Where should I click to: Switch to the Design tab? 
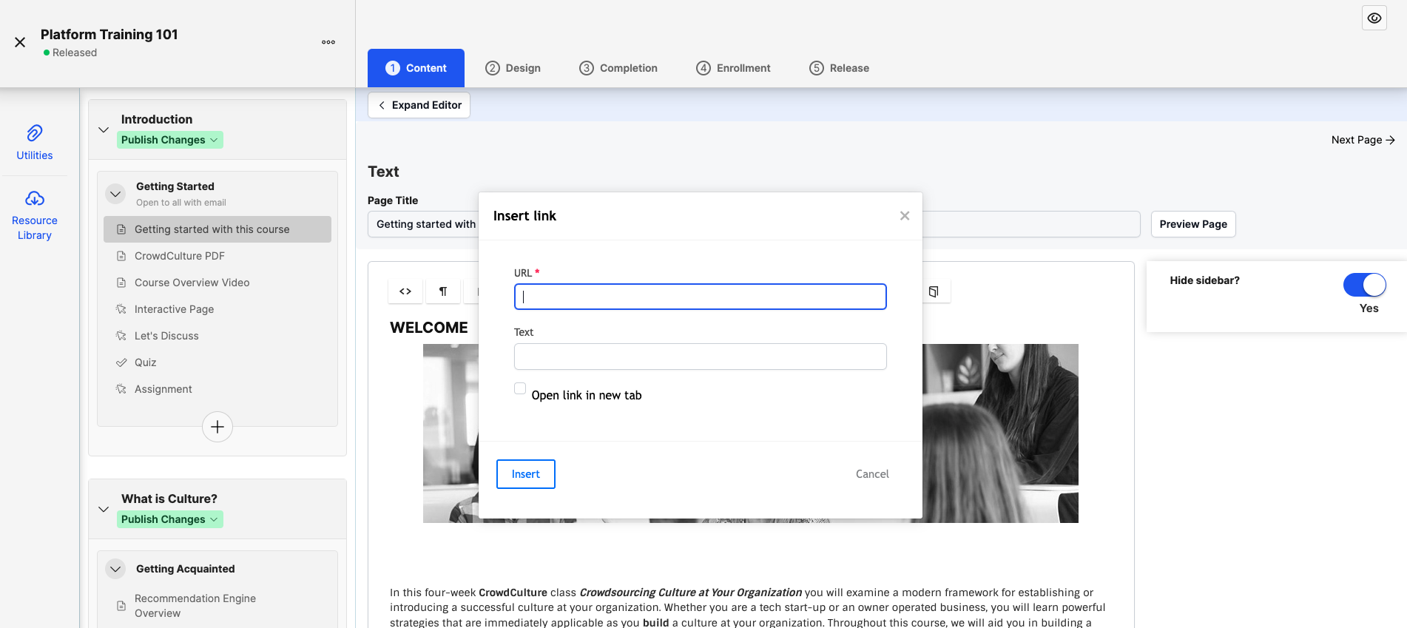pyautogui.click(x=513, y=68)
